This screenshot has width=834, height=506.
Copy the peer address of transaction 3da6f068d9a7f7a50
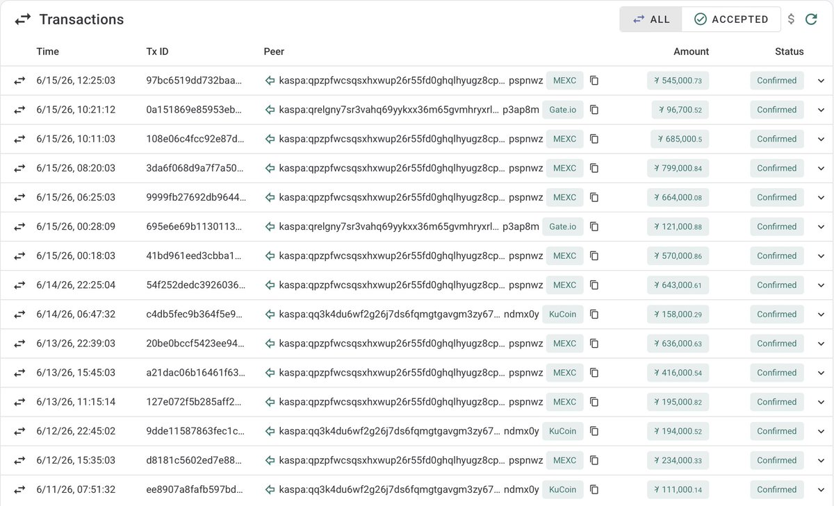pos(594,168)
